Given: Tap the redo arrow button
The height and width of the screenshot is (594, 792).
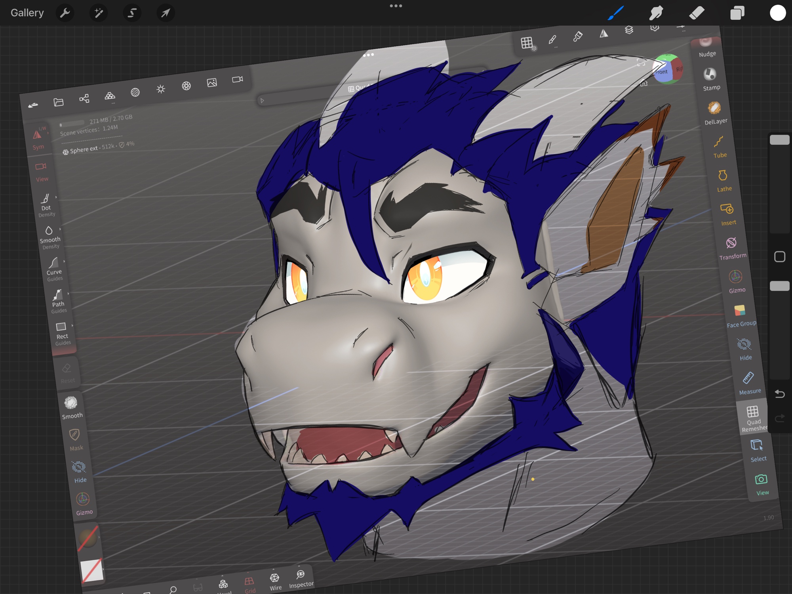Looking at the screenshot, I should (x=779, y=418).
